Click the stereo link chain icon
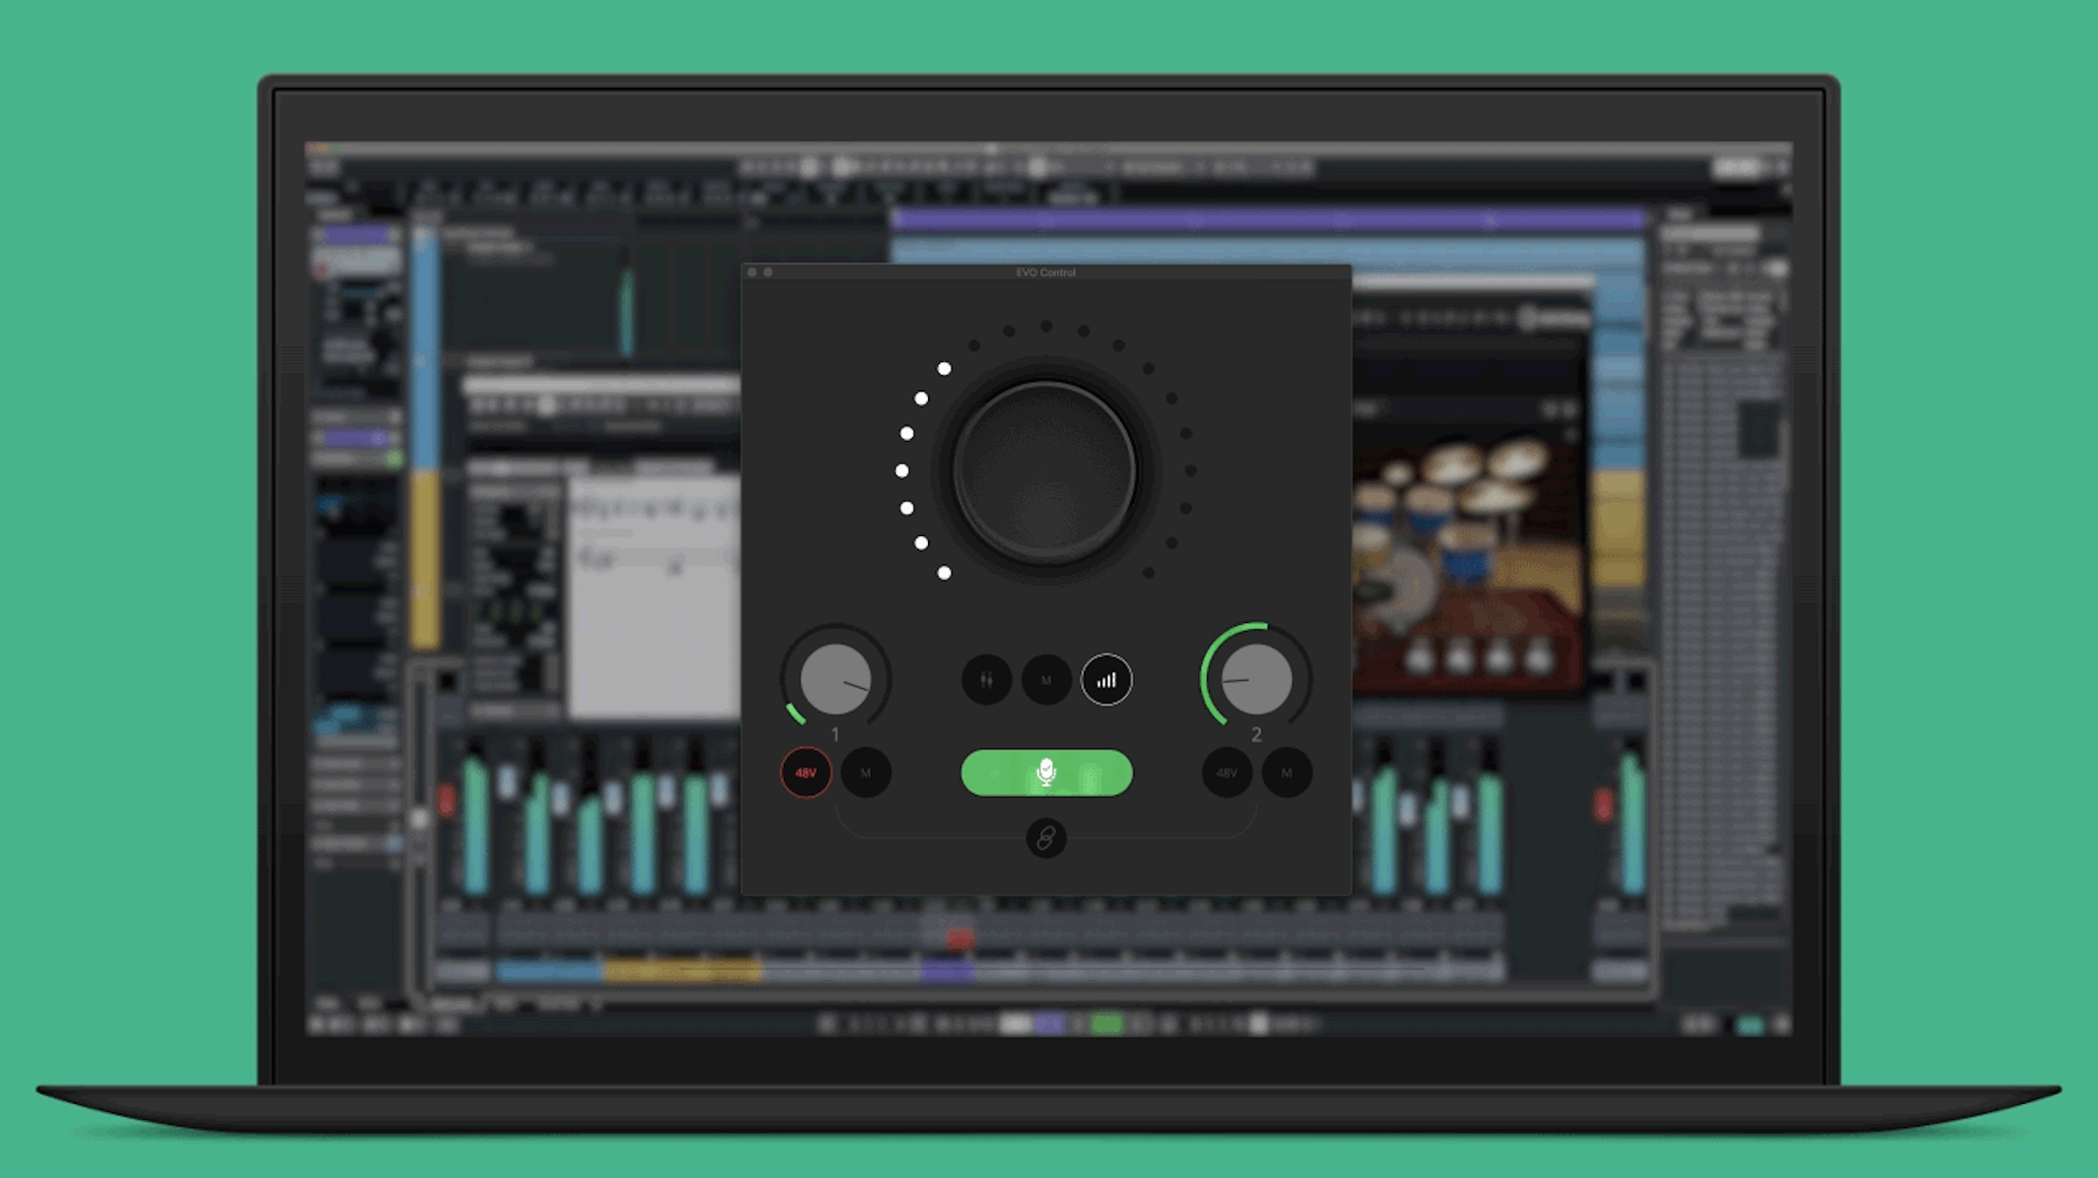The image size is (2098, 1178). tap(1046, 838)
